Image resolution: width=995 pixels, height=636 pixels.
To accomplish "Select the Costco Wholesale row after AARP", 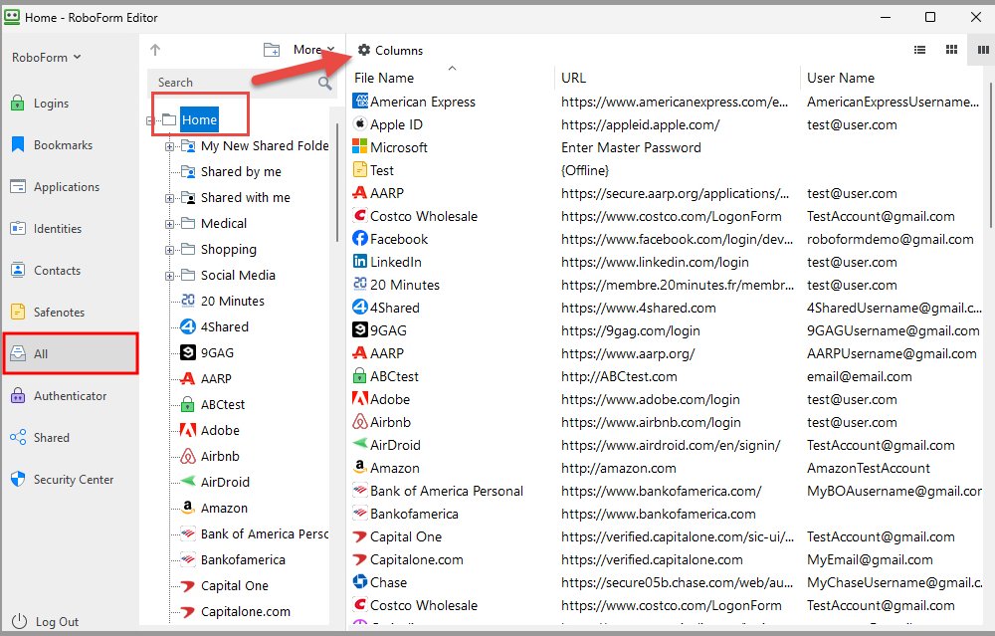I will click(666, 216).
